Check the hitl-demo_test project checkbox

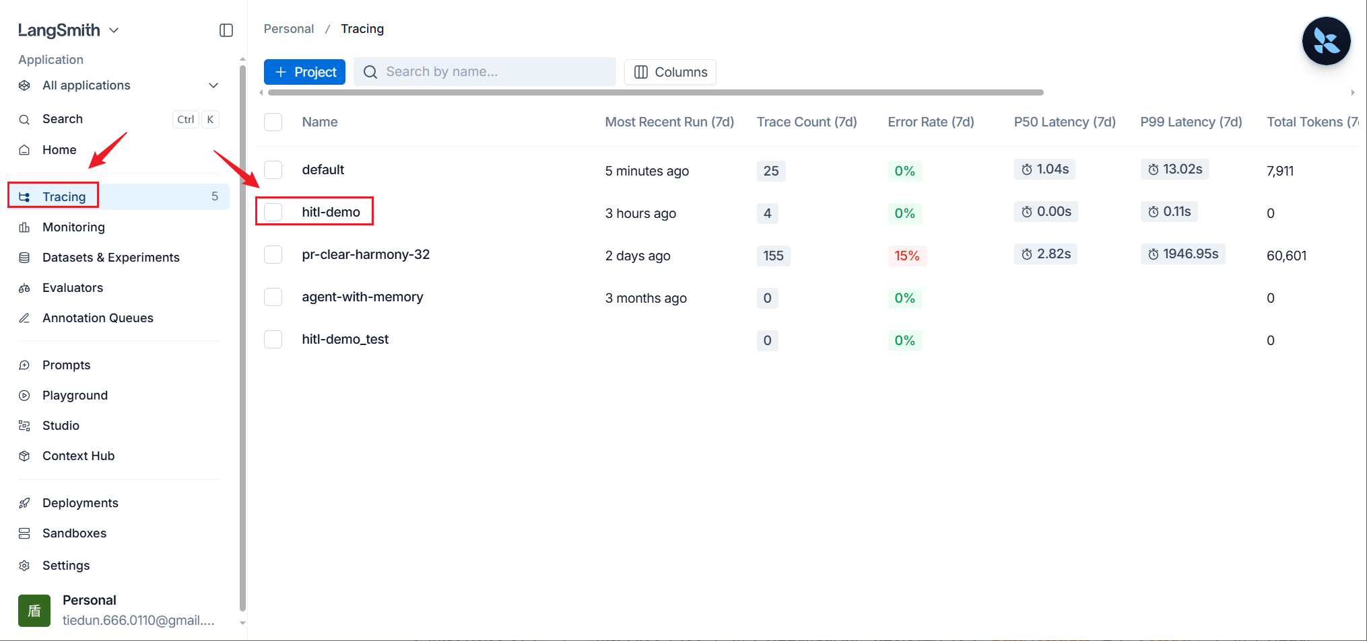[273, 340]
